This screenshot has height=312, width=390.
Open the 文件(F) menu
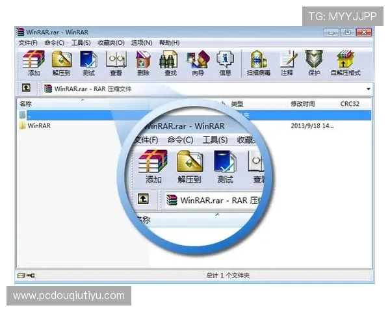(28, 43)
